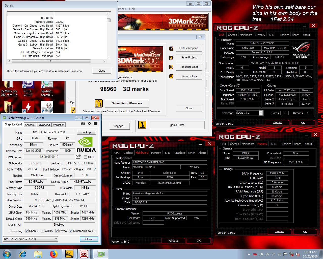
Task: Click the share icon beside BIOS Version
Action: click(x=78, y=157)
